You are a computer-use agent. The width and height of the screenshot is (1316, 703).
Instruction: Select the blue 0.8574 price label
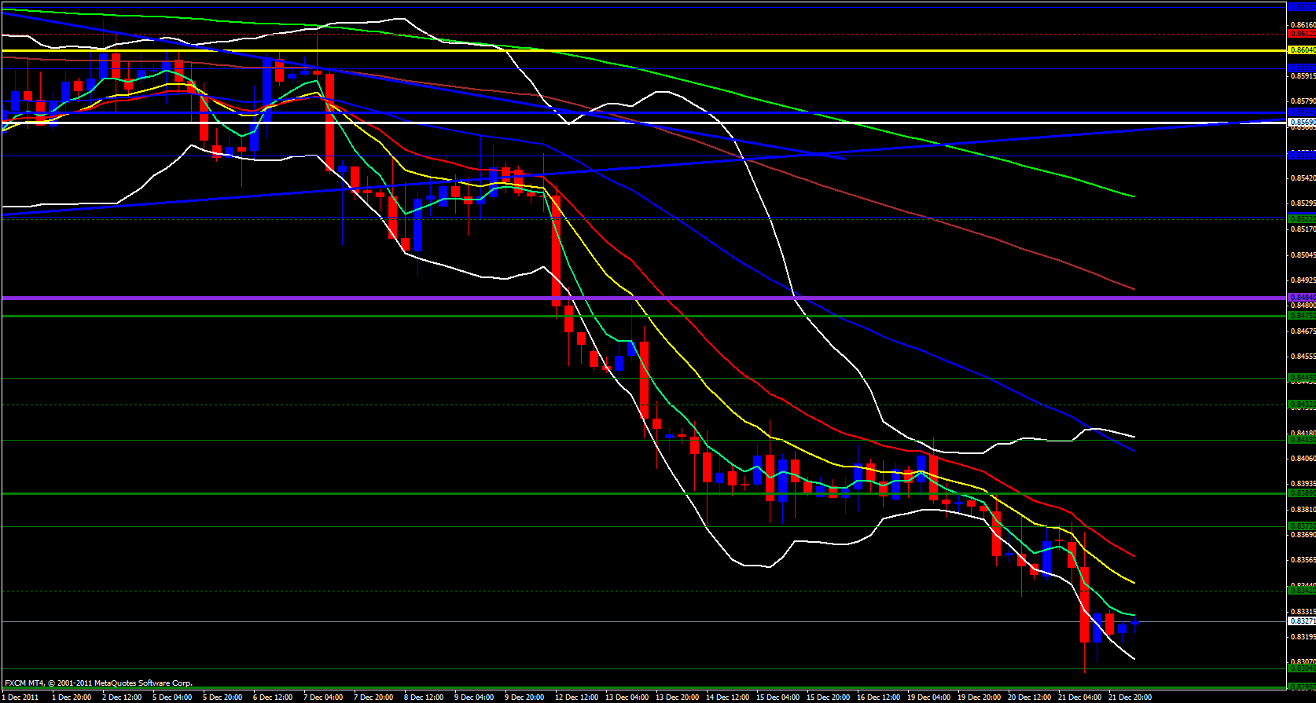click(1301, 113)
